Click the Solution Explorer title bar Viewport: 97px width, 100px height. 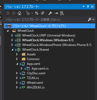tap(50, 7)
